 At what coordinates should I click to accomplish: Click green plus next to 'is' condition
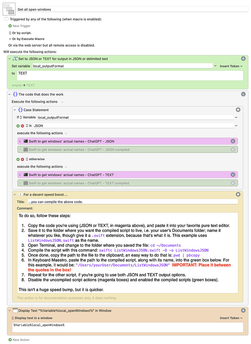tap(18, 126)
